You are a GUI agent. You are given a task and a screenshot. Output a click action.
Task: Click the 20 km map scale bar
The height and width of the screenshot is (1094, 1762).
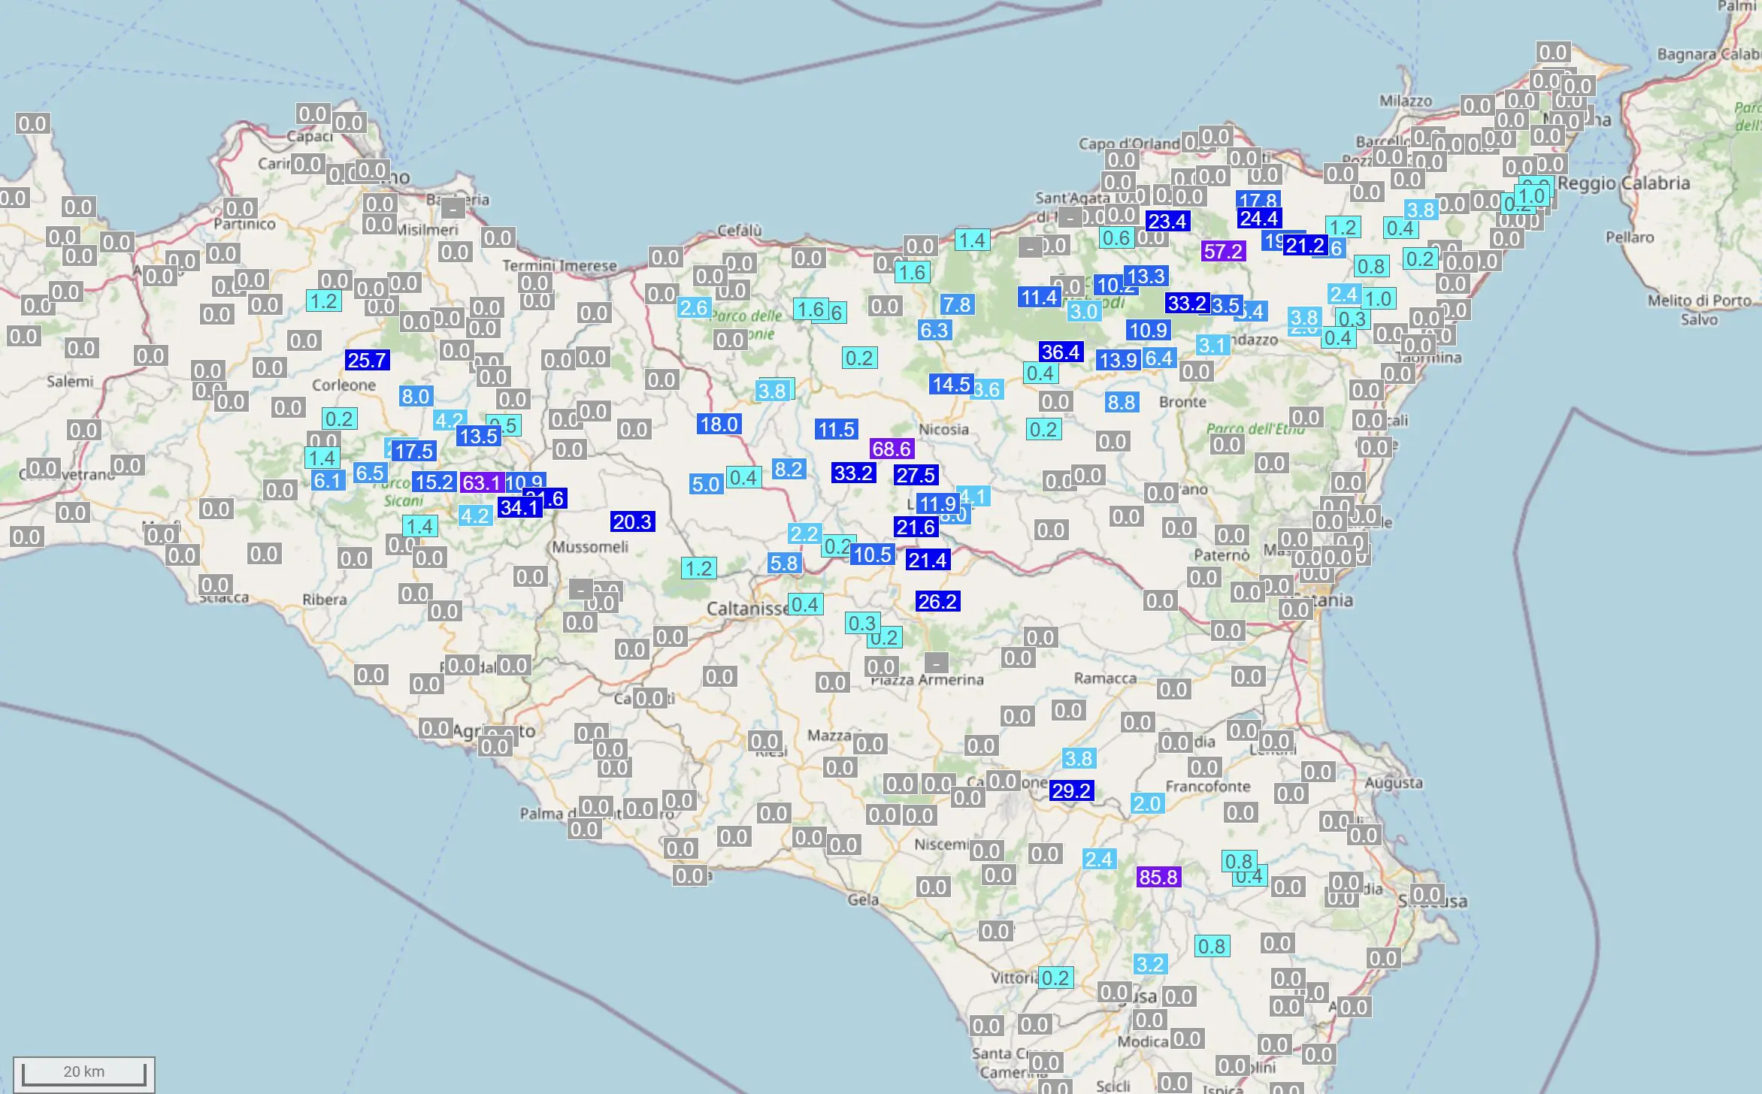click(83, 1074)
